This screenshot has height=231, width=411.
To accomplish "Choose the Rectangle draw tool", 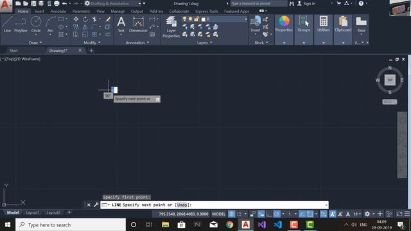I will coord(61,19).
